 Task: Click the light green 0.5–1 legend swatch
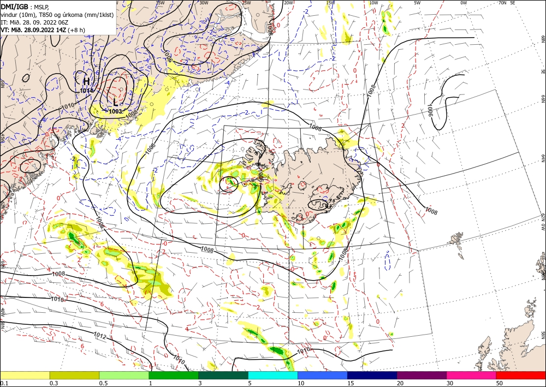pyautogui.click(x=124, y=375)
